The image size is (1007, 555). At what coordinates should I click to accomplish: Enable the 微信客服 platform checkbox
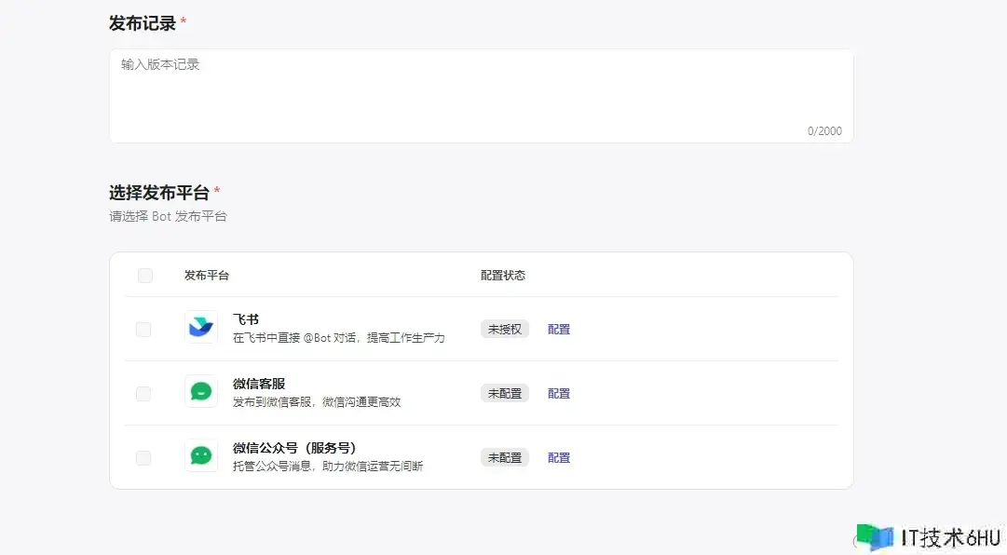point(143,394)
